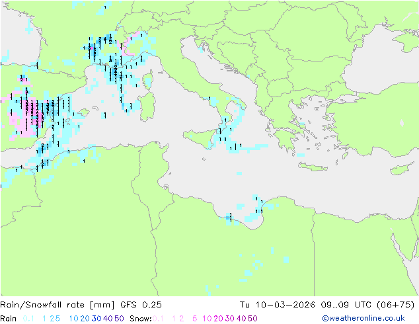This screenshot has height=324, width=419.
Task: Click the snow legend 0.1 value
Action: pyautogui.click(x=158, y=319)
